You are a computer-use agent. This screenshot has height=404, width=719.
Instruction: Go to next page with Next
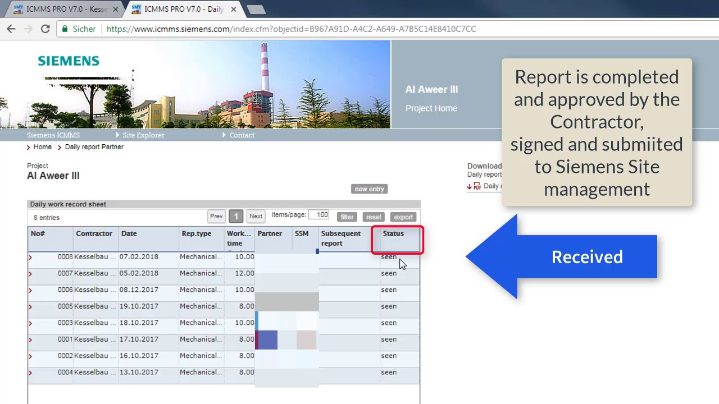[x=256, y=216]
